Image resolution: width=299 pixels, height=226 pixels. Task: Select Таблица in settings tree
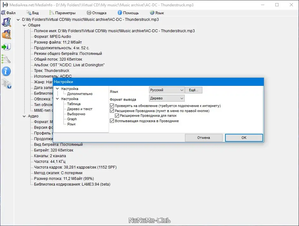click(74, 104)
